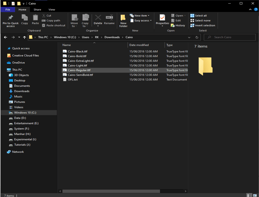259x197 pixels.
Task: Collapse the ribbon with the chevron
Action: (x=250, y=10)
